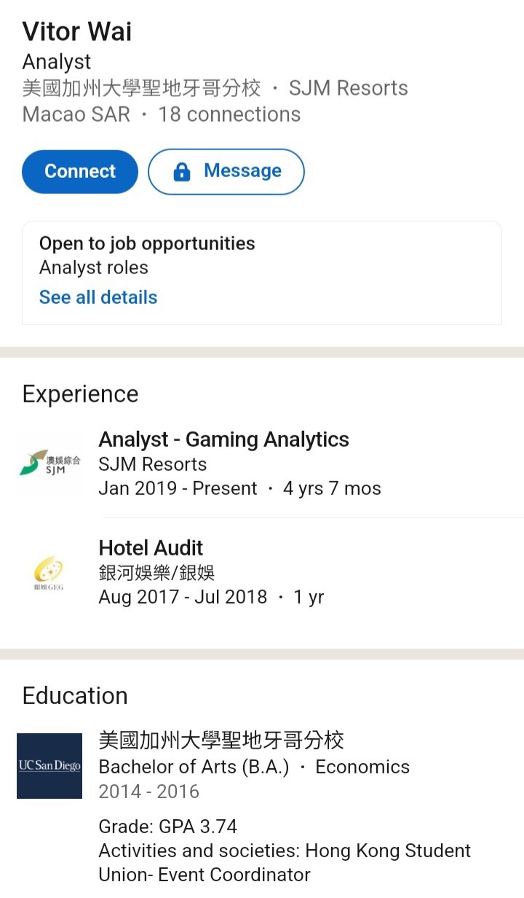Click the Education section heading
This screenshot has width=524, height=898.
75,696
